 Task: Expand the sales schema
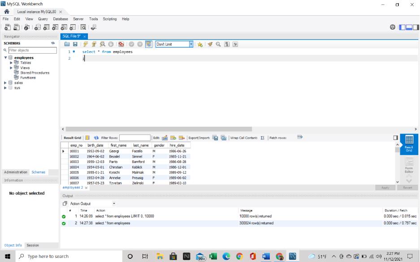(5, 83)
